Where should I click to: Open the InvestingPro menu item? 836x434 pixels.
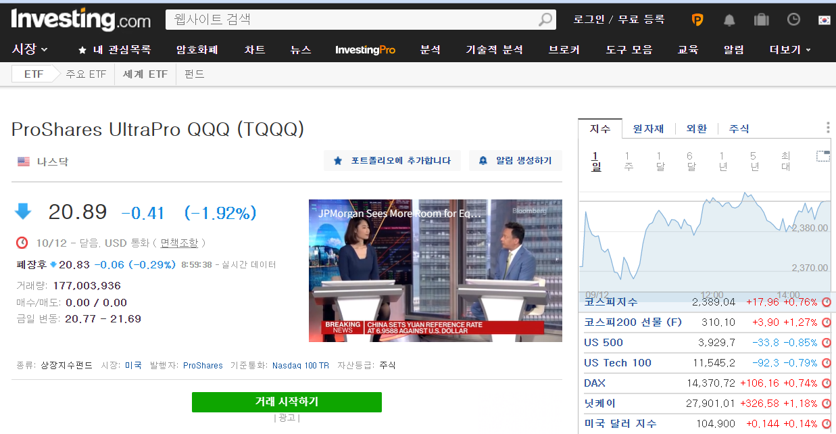[x=365, y=50]
